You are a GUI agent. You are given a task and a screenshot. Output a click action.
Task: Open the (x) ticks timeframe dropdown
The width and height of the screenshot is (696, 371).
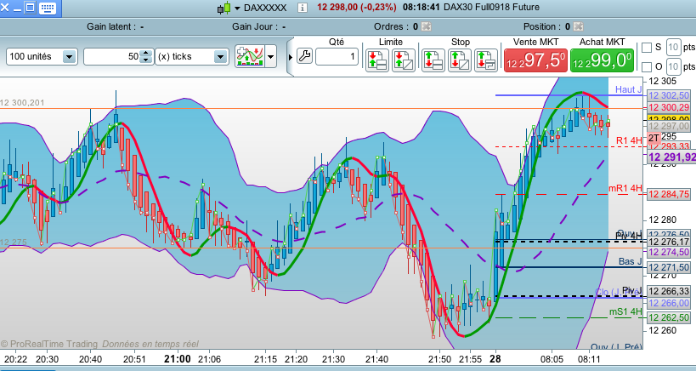221,57
